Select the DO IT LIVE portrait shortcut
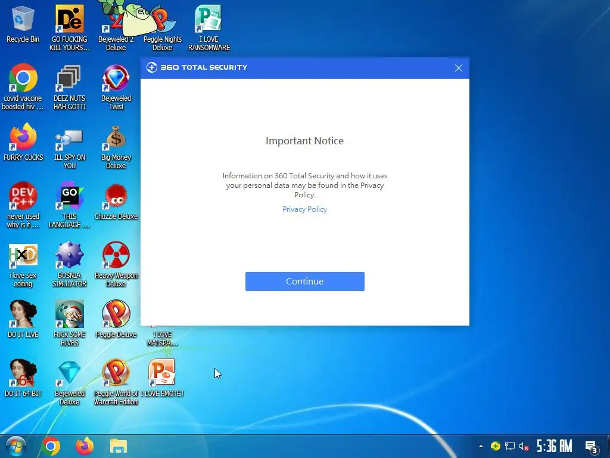610x458 pixels. click(23, 320)
